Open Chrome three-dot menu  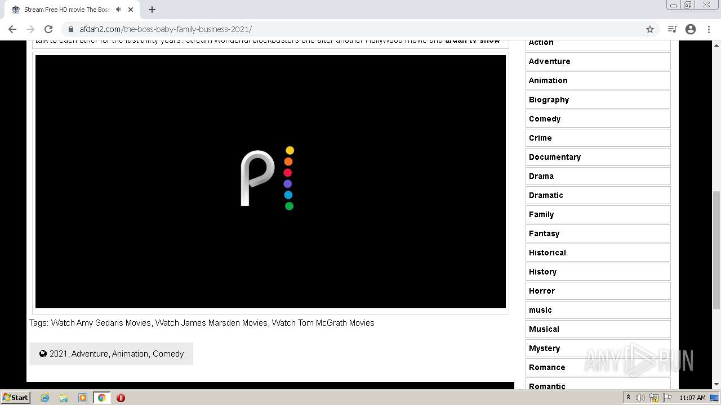[709, 29]
